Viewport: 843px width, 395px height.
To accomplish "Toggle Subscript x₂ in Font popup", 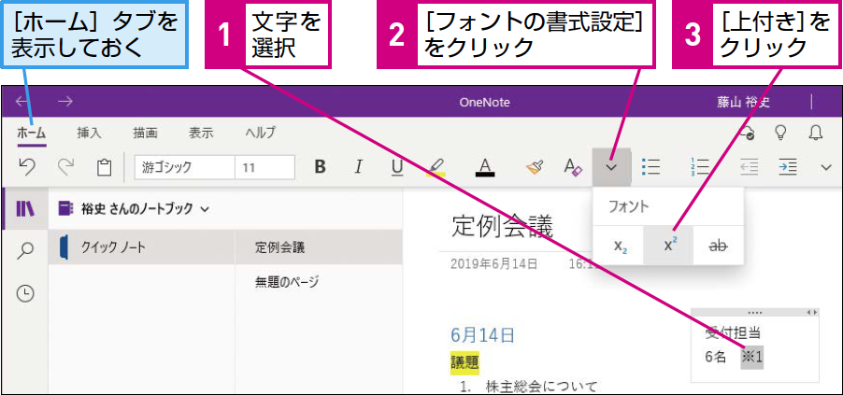I will click(619, 245).
